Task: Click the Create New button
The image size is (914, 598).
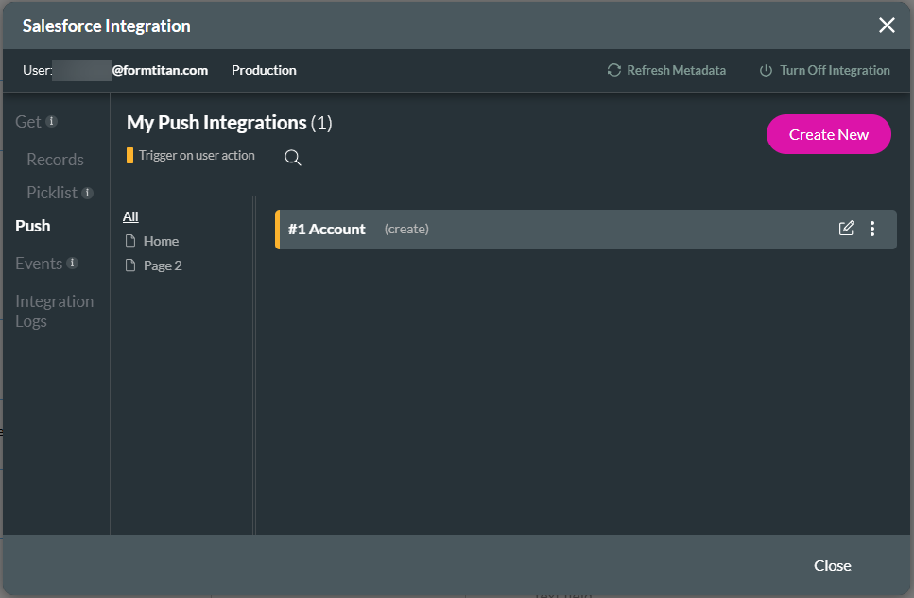Action: tap(828, 134)
